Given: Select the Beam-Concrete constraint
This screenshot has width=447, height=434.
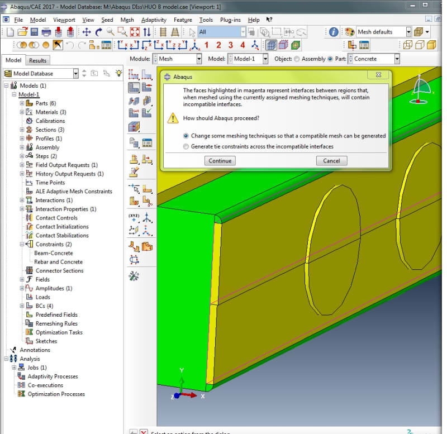Looking at the screenshot, I should pyautogui.click(x=53, y=253).
